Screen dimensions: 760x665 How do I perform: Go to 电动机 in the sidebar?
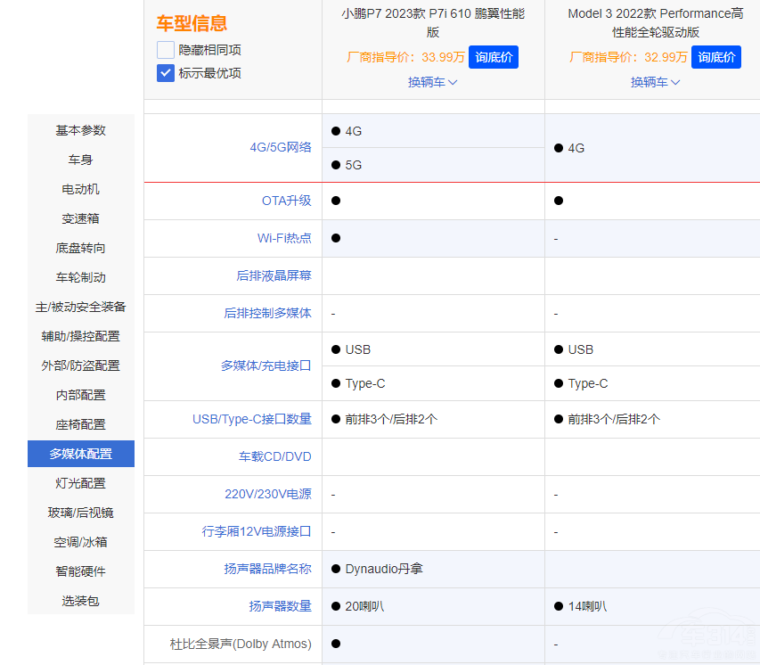81,189
